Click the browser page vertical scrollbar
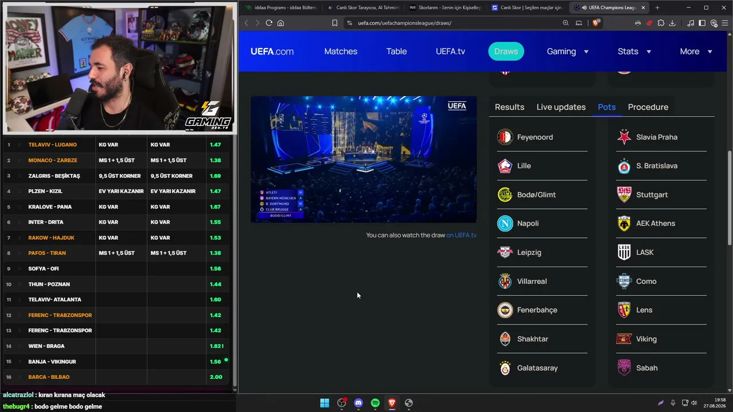Image resolution: width=733 pixels, height=412 pixels. tap(730, 197)
